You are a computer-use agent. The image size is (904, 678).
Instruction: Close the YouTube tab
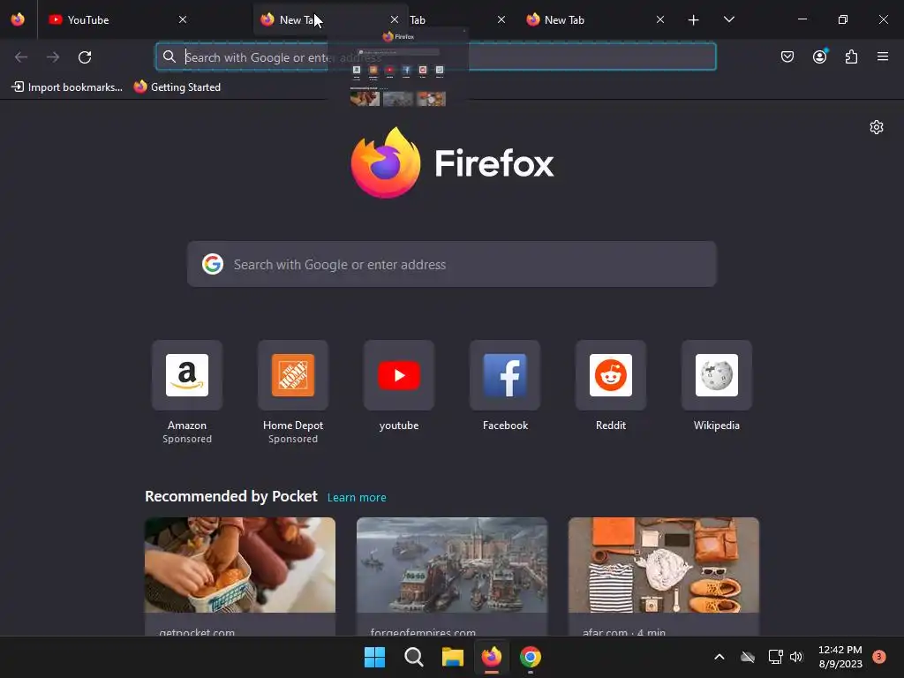pyautogui.click(x=183, y=19)
